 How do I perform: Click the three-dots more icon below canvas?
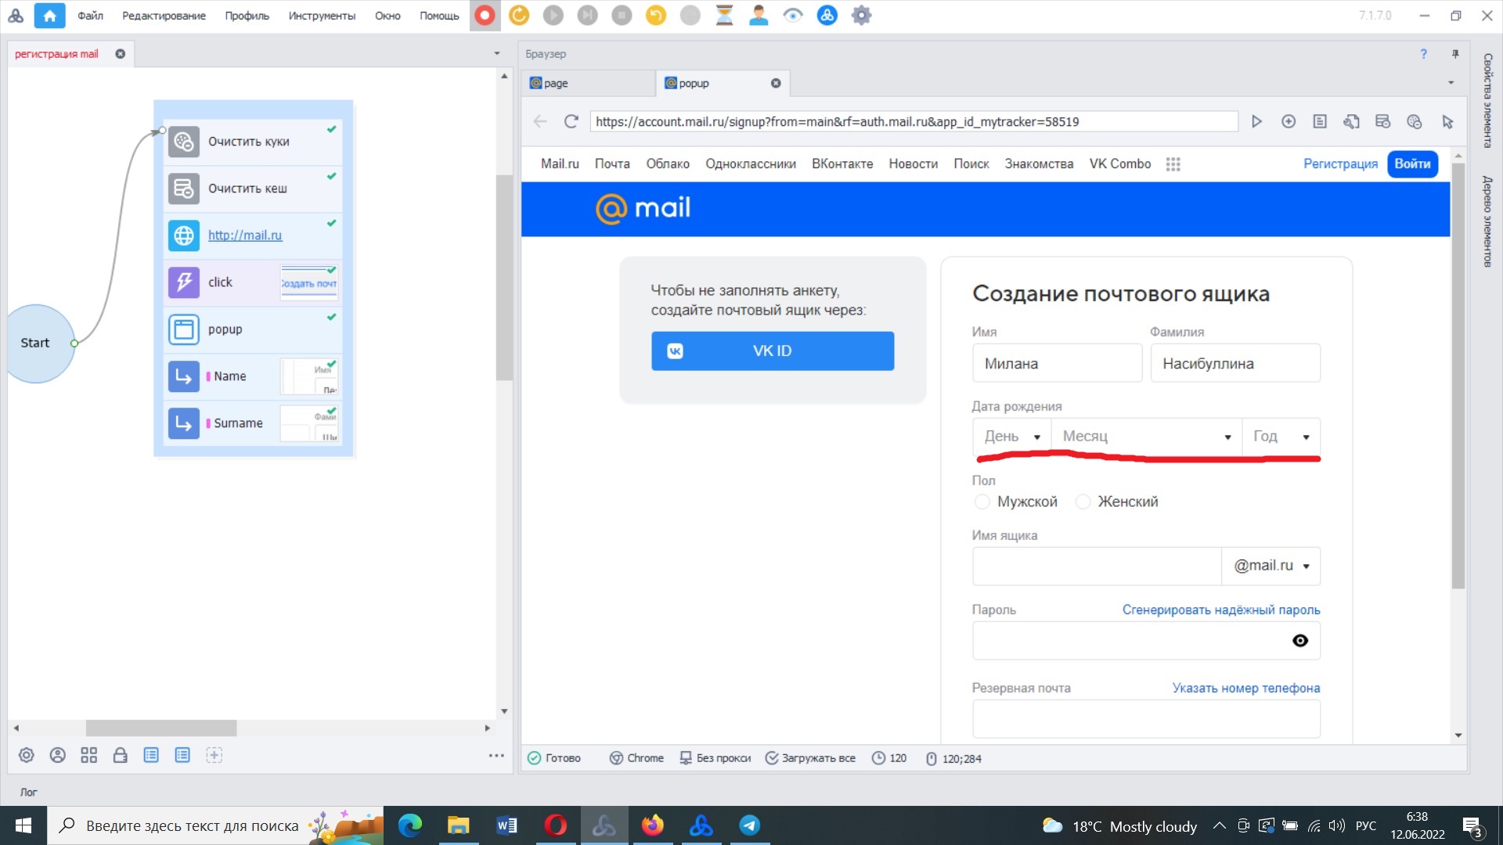pos(496,755)
